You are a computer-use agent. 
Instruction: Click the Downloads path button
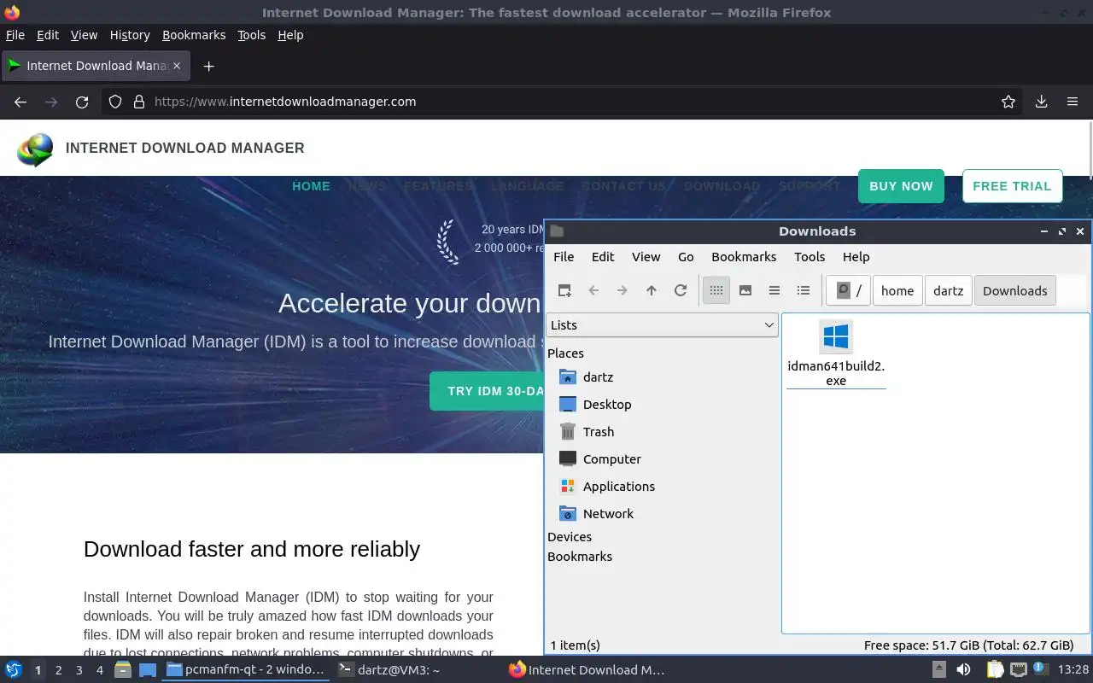click(1015, 290)
